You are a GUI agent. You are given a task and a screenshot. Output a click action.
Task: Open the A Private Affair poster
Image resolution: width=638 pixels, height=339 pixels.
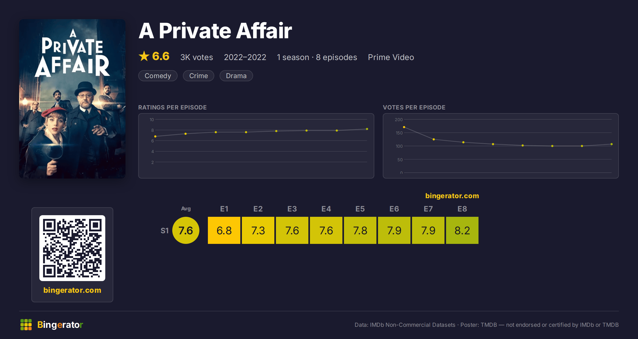(x=72, y=99)
